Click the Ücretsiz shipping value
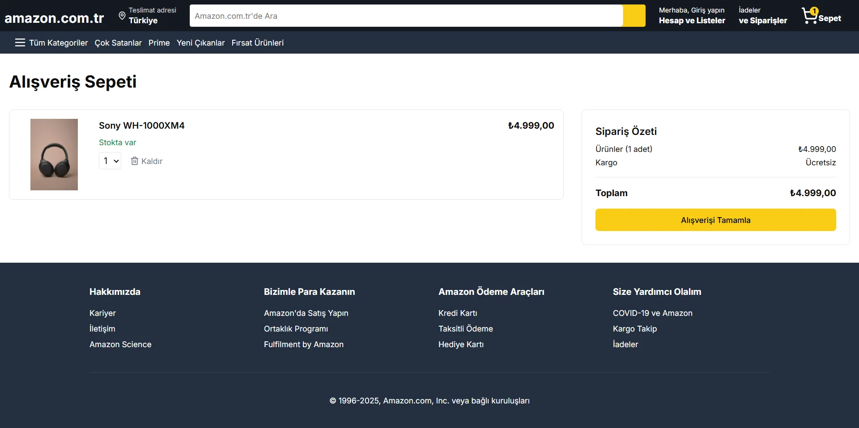 pyautogui.click(x=821, y=163)
